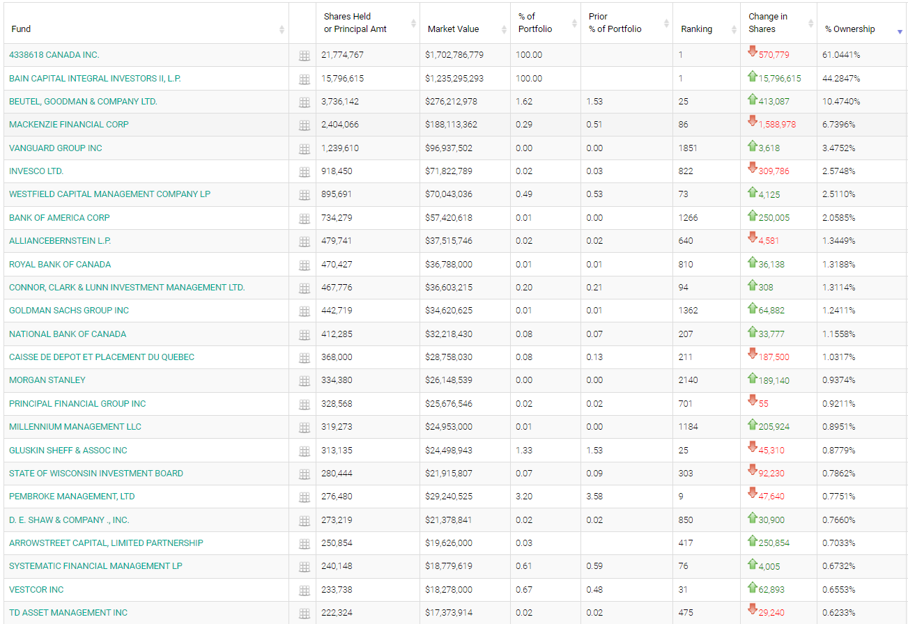Viewport: 908px width, 624px height.
Task: Open grid icon for Goldman Sachs Group
Action: [304, 311]
